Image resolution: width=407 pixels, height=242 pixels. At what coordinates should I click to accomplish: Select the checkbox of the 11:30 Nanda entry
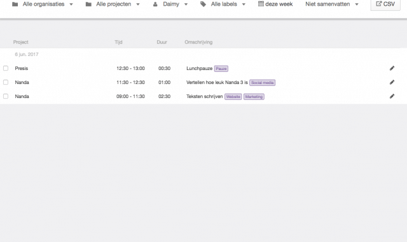(6, 82)
